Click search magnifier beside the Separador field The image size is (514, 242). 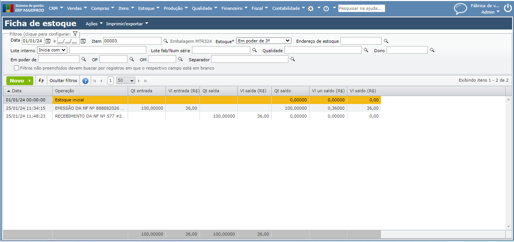click(x=293, y=59)
